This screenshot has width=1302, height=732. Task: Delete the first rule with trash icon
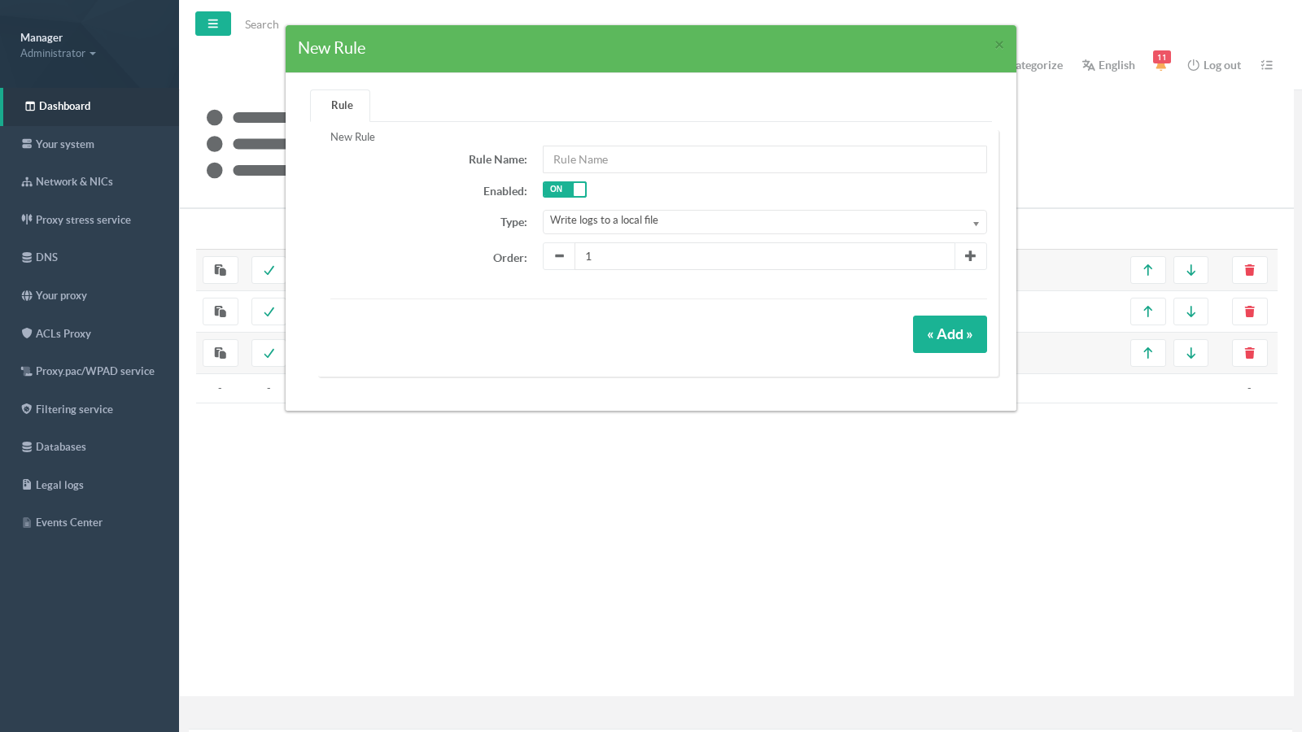pyautogui.click(x=1250, y=270)
